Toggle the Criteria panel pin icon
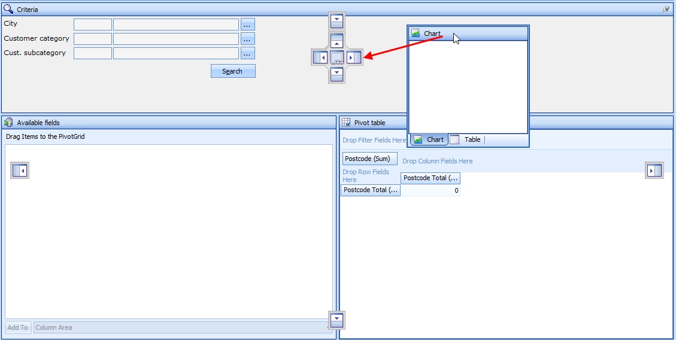 (x=666, y=10)
